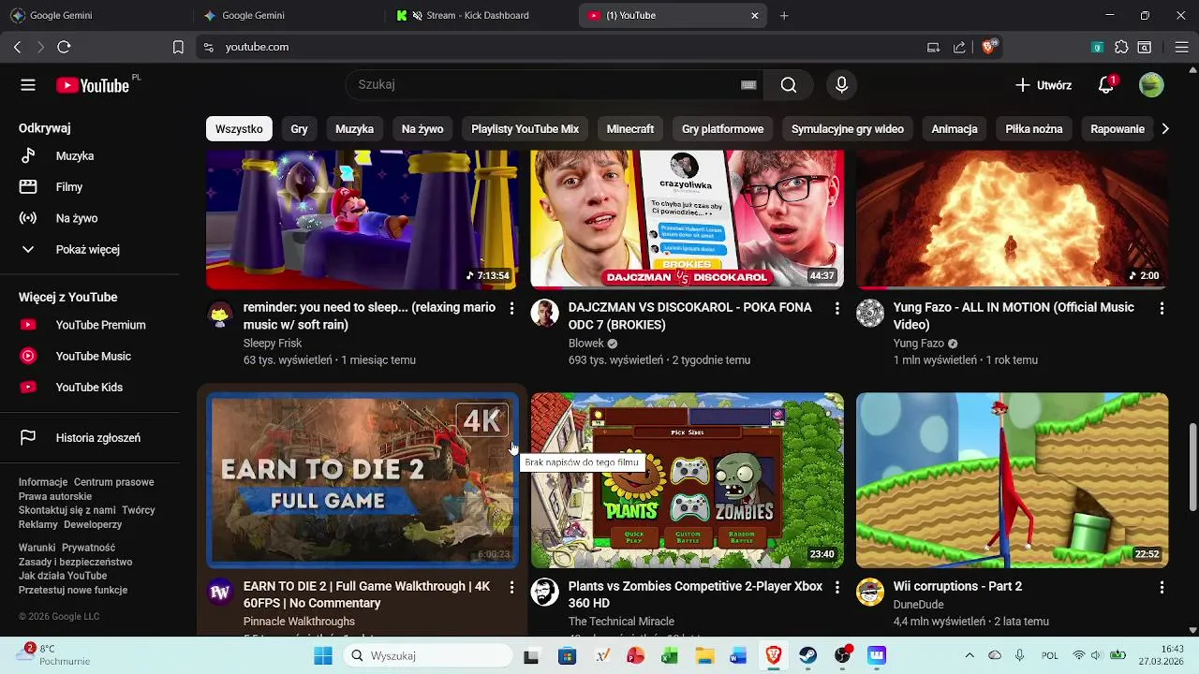Open the on-screen keyboard in search
The height and width of the screenshot is (674, 1199).
point(748,85)
